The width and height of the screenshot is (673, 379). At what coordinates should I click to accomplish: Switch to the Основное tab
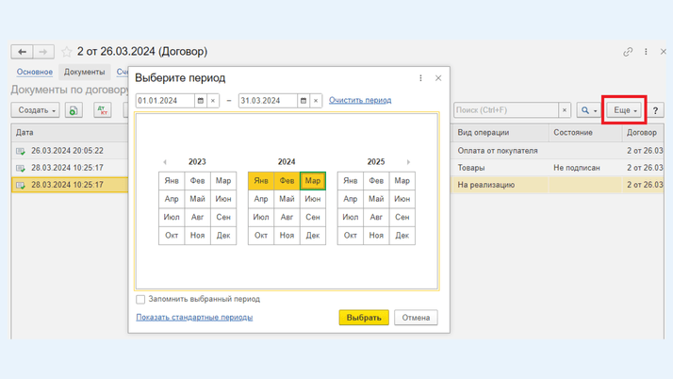(x=35, y=72)
